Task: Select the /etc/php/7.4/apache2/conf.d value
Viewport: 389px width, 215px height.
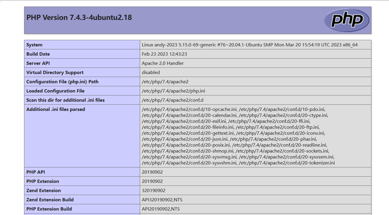Action: 172,100
